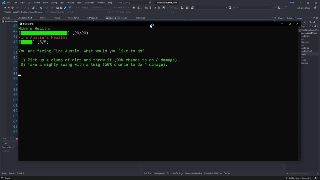The image size is (320, 180).
Task: Open the Process InheritanceGameDemo dropdown
Action: (28, 12)
